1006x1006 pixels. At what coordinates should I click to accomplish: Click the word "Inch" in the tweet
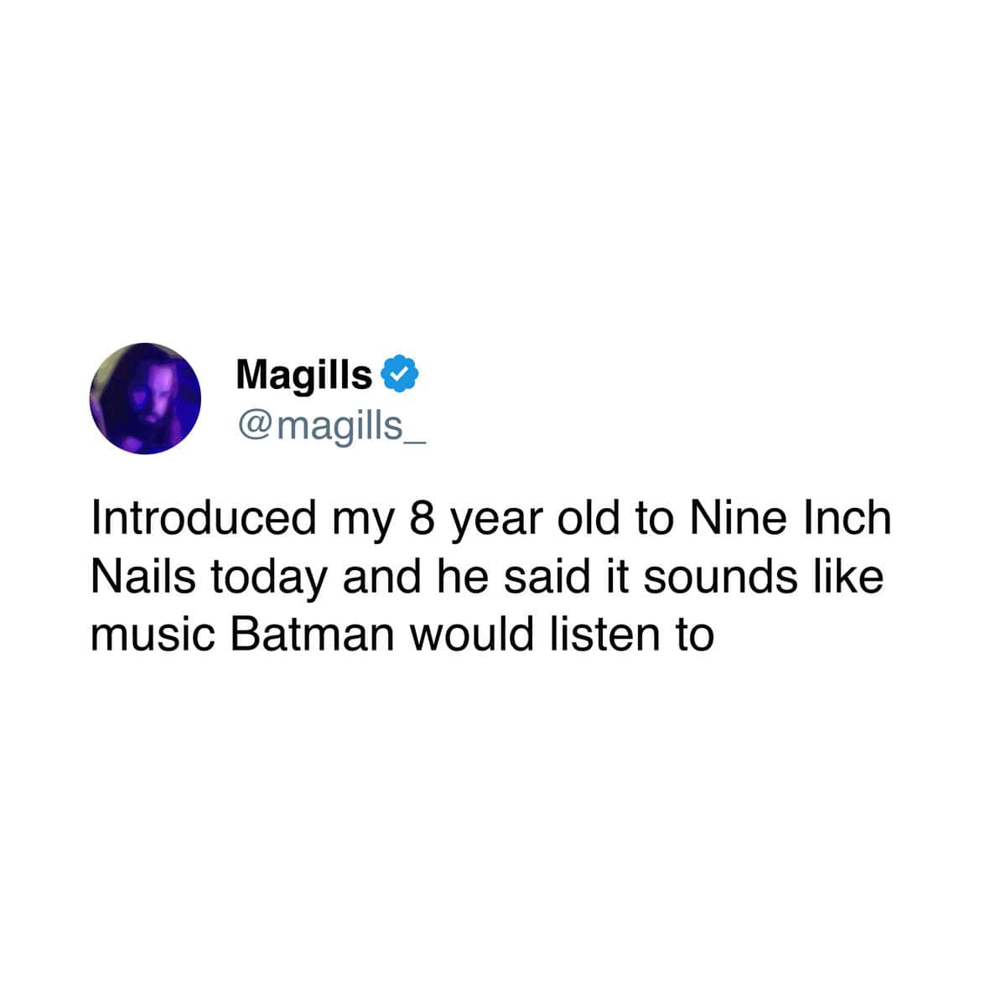pyautogui.click(x=848, y=517)
